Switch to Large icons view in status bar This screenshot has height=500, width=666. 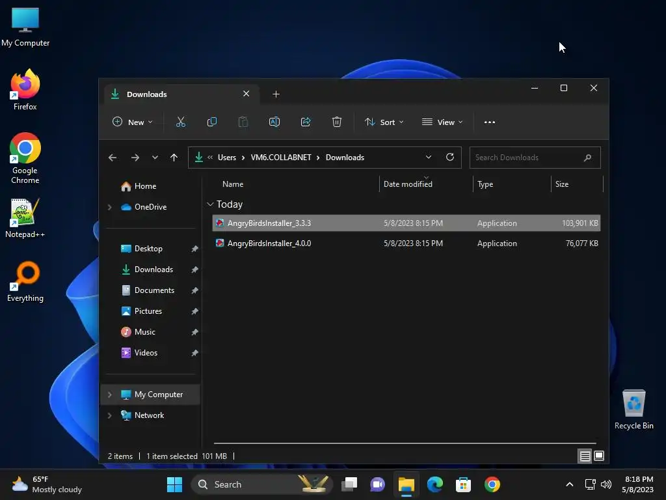[x=599, y=456]
